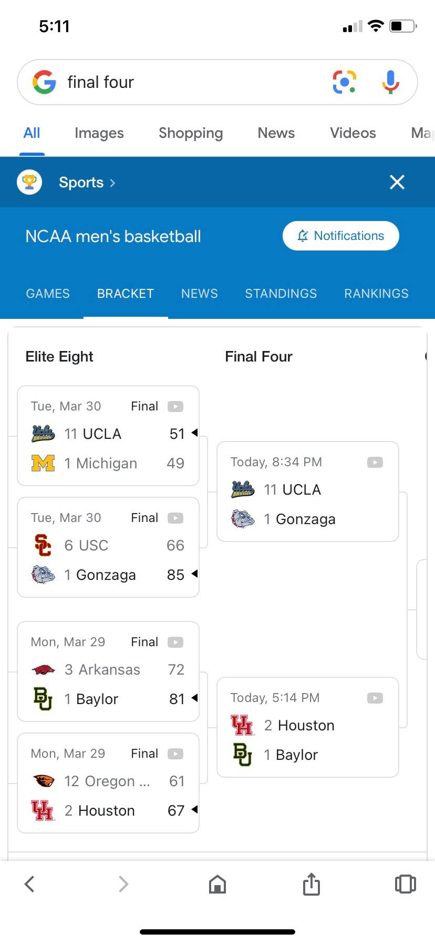The image size is (435, 943).
Task: Tap the voice search microphone icon
Action: click(390, 82)
